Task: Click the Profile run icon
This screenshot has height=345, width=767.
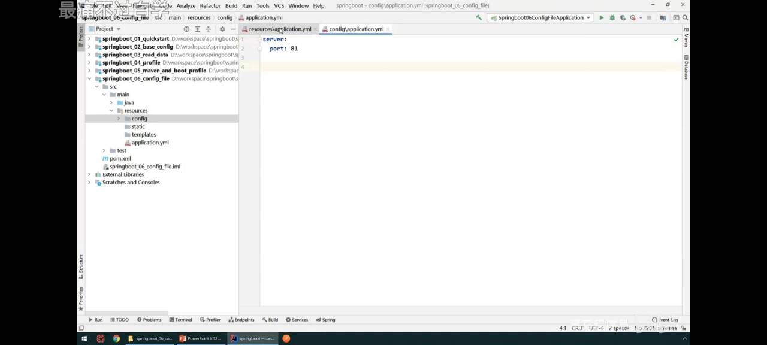Action: tap(633, 17)
